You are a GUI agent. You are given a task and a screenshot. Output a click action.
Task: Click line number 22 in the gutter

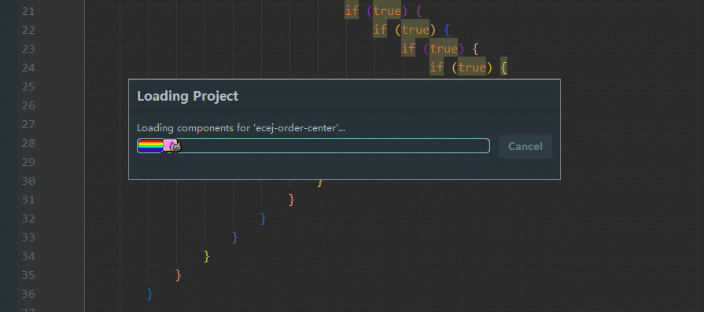pos(28,30)
